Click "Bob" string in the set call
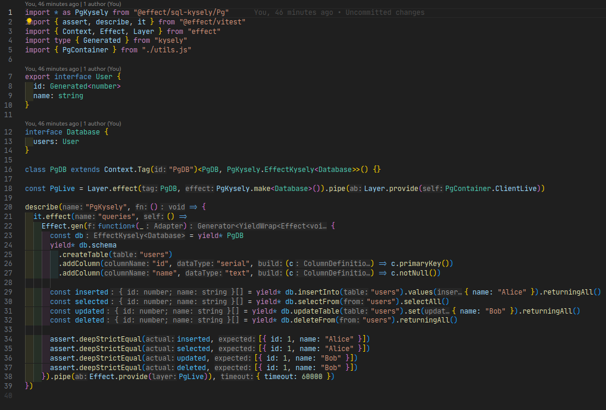606x410 pixels. point(495,311)
